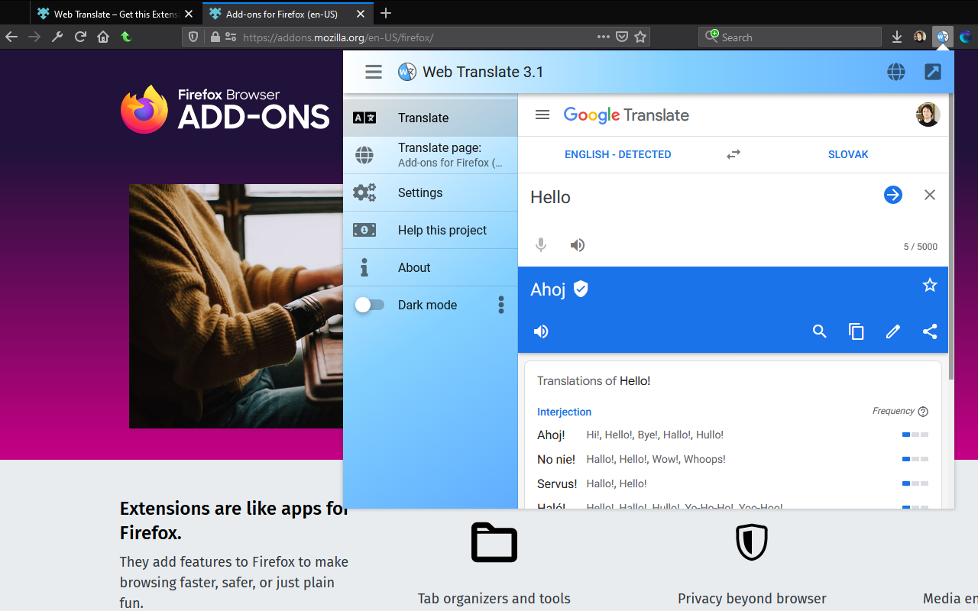The width and height of the screenshot is (978, 611).
Task: Select Translate page menu item
Action: tap(430, 155)
